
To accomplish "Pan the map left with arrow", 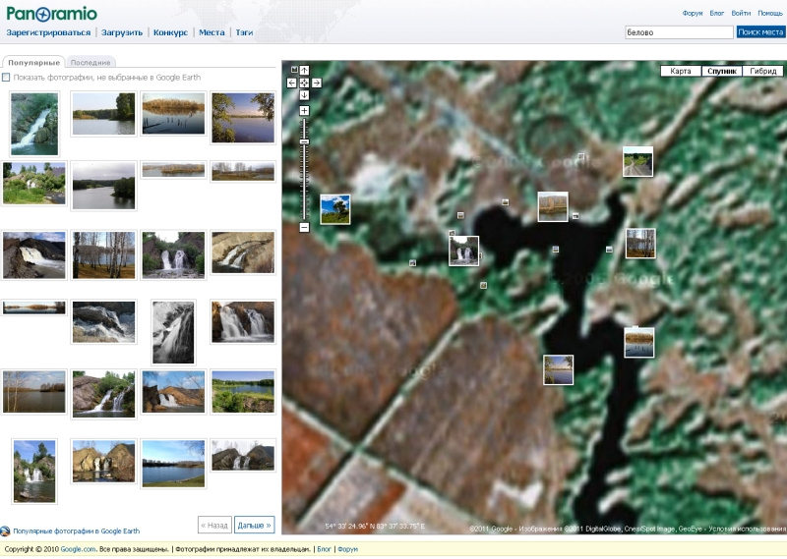I will tap(292, 84).
